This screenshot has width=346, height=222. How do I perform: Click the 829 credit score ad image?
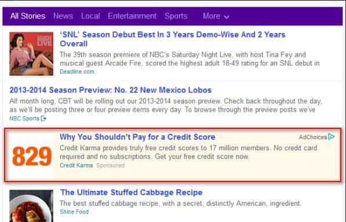pyautogui.click(x=32, y=156)
